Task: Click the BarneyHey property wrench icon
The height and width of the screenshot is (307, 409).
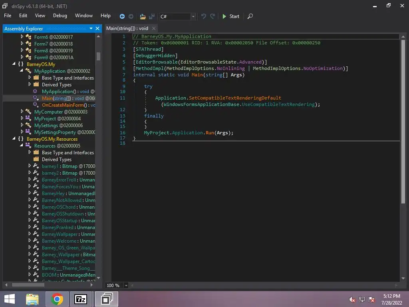Action: (x=36, y=193)
